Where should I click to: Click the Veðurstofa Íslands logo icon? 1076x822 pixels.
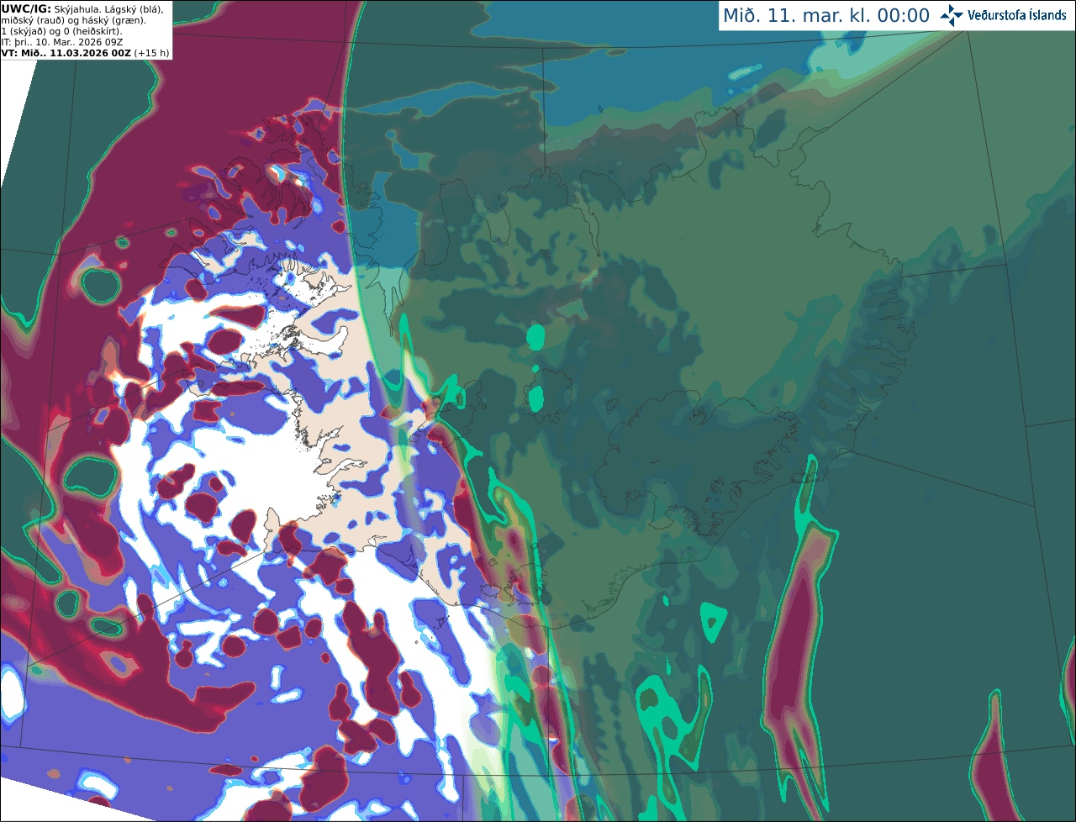pos(952,16)
